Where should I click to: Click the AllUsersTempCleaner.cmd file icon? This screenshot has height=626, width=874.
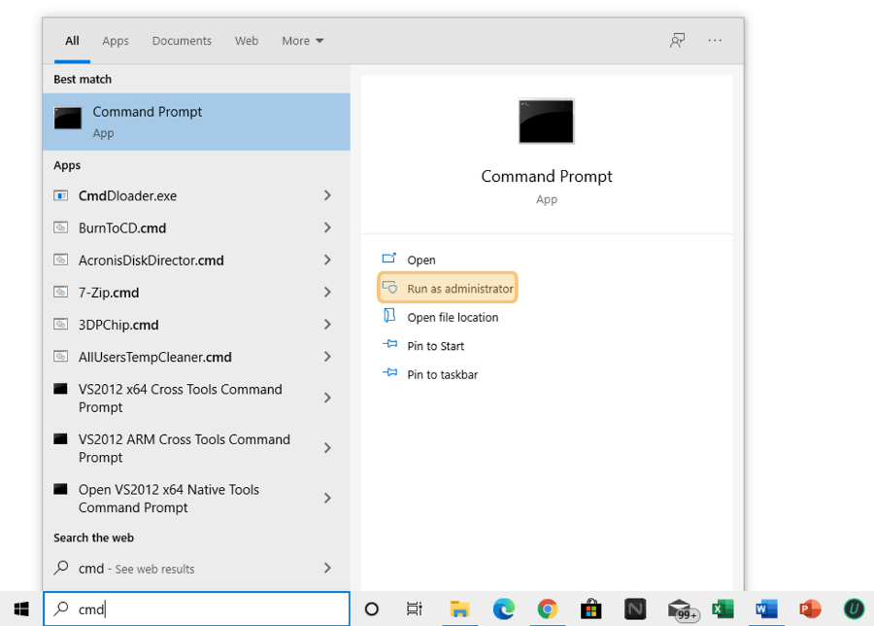[61, 357]
